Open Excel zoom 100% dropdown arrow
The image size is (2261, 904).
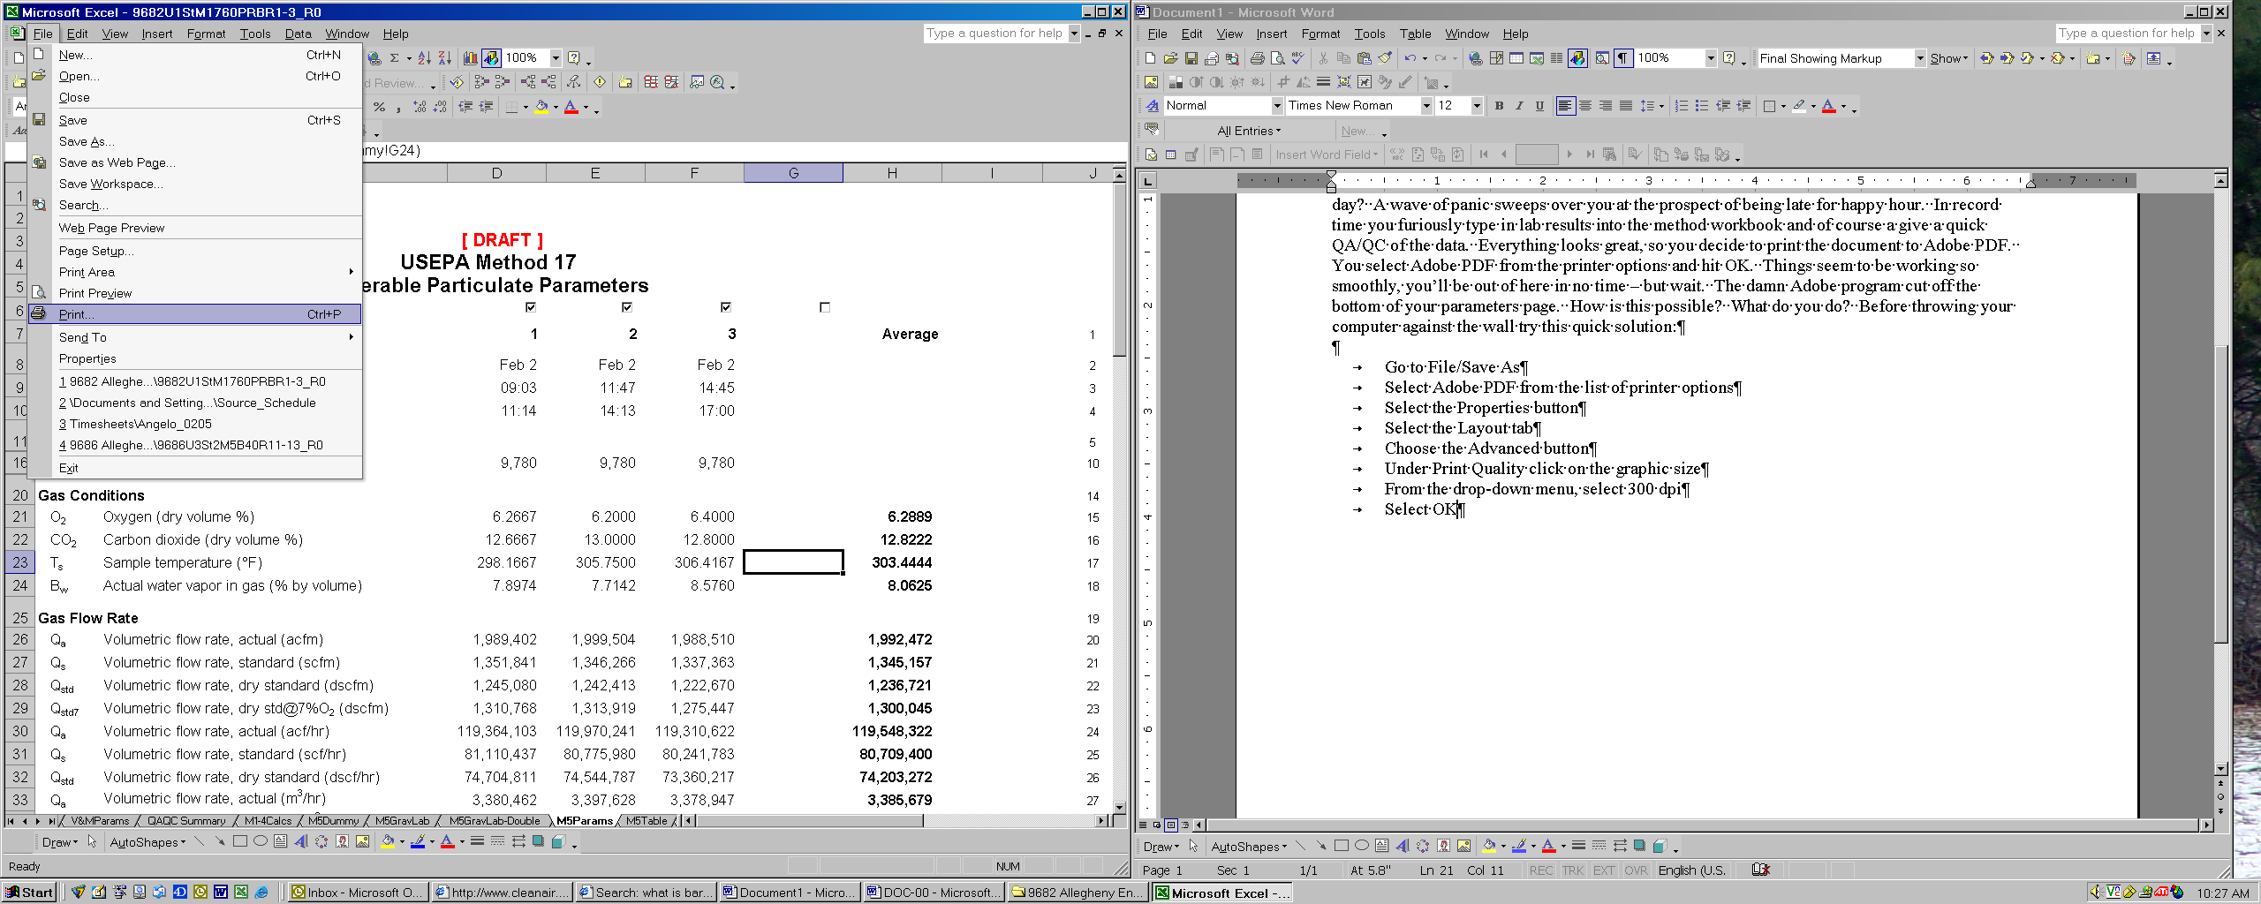point(556,58)
